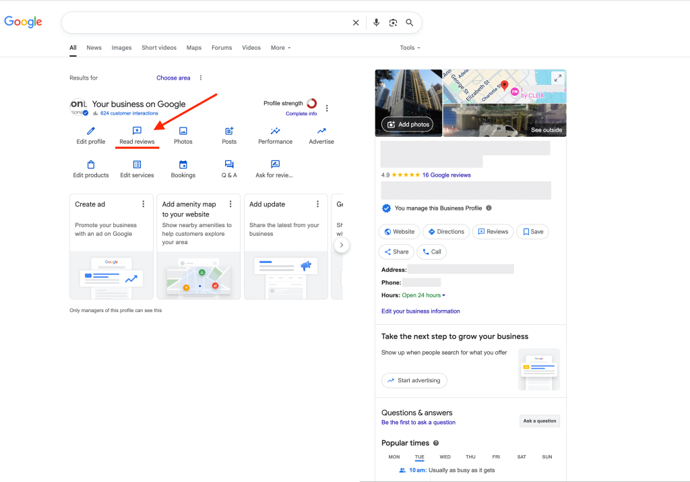Click the Edit profile pencil icon
This screenshot has width=690, height=482.
[x=91, y=131]
